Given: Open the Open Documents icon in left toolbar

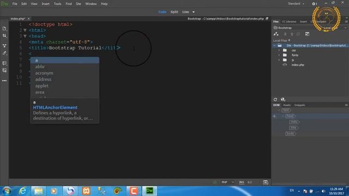Looking at the screenshot, I should pos(4,29).
